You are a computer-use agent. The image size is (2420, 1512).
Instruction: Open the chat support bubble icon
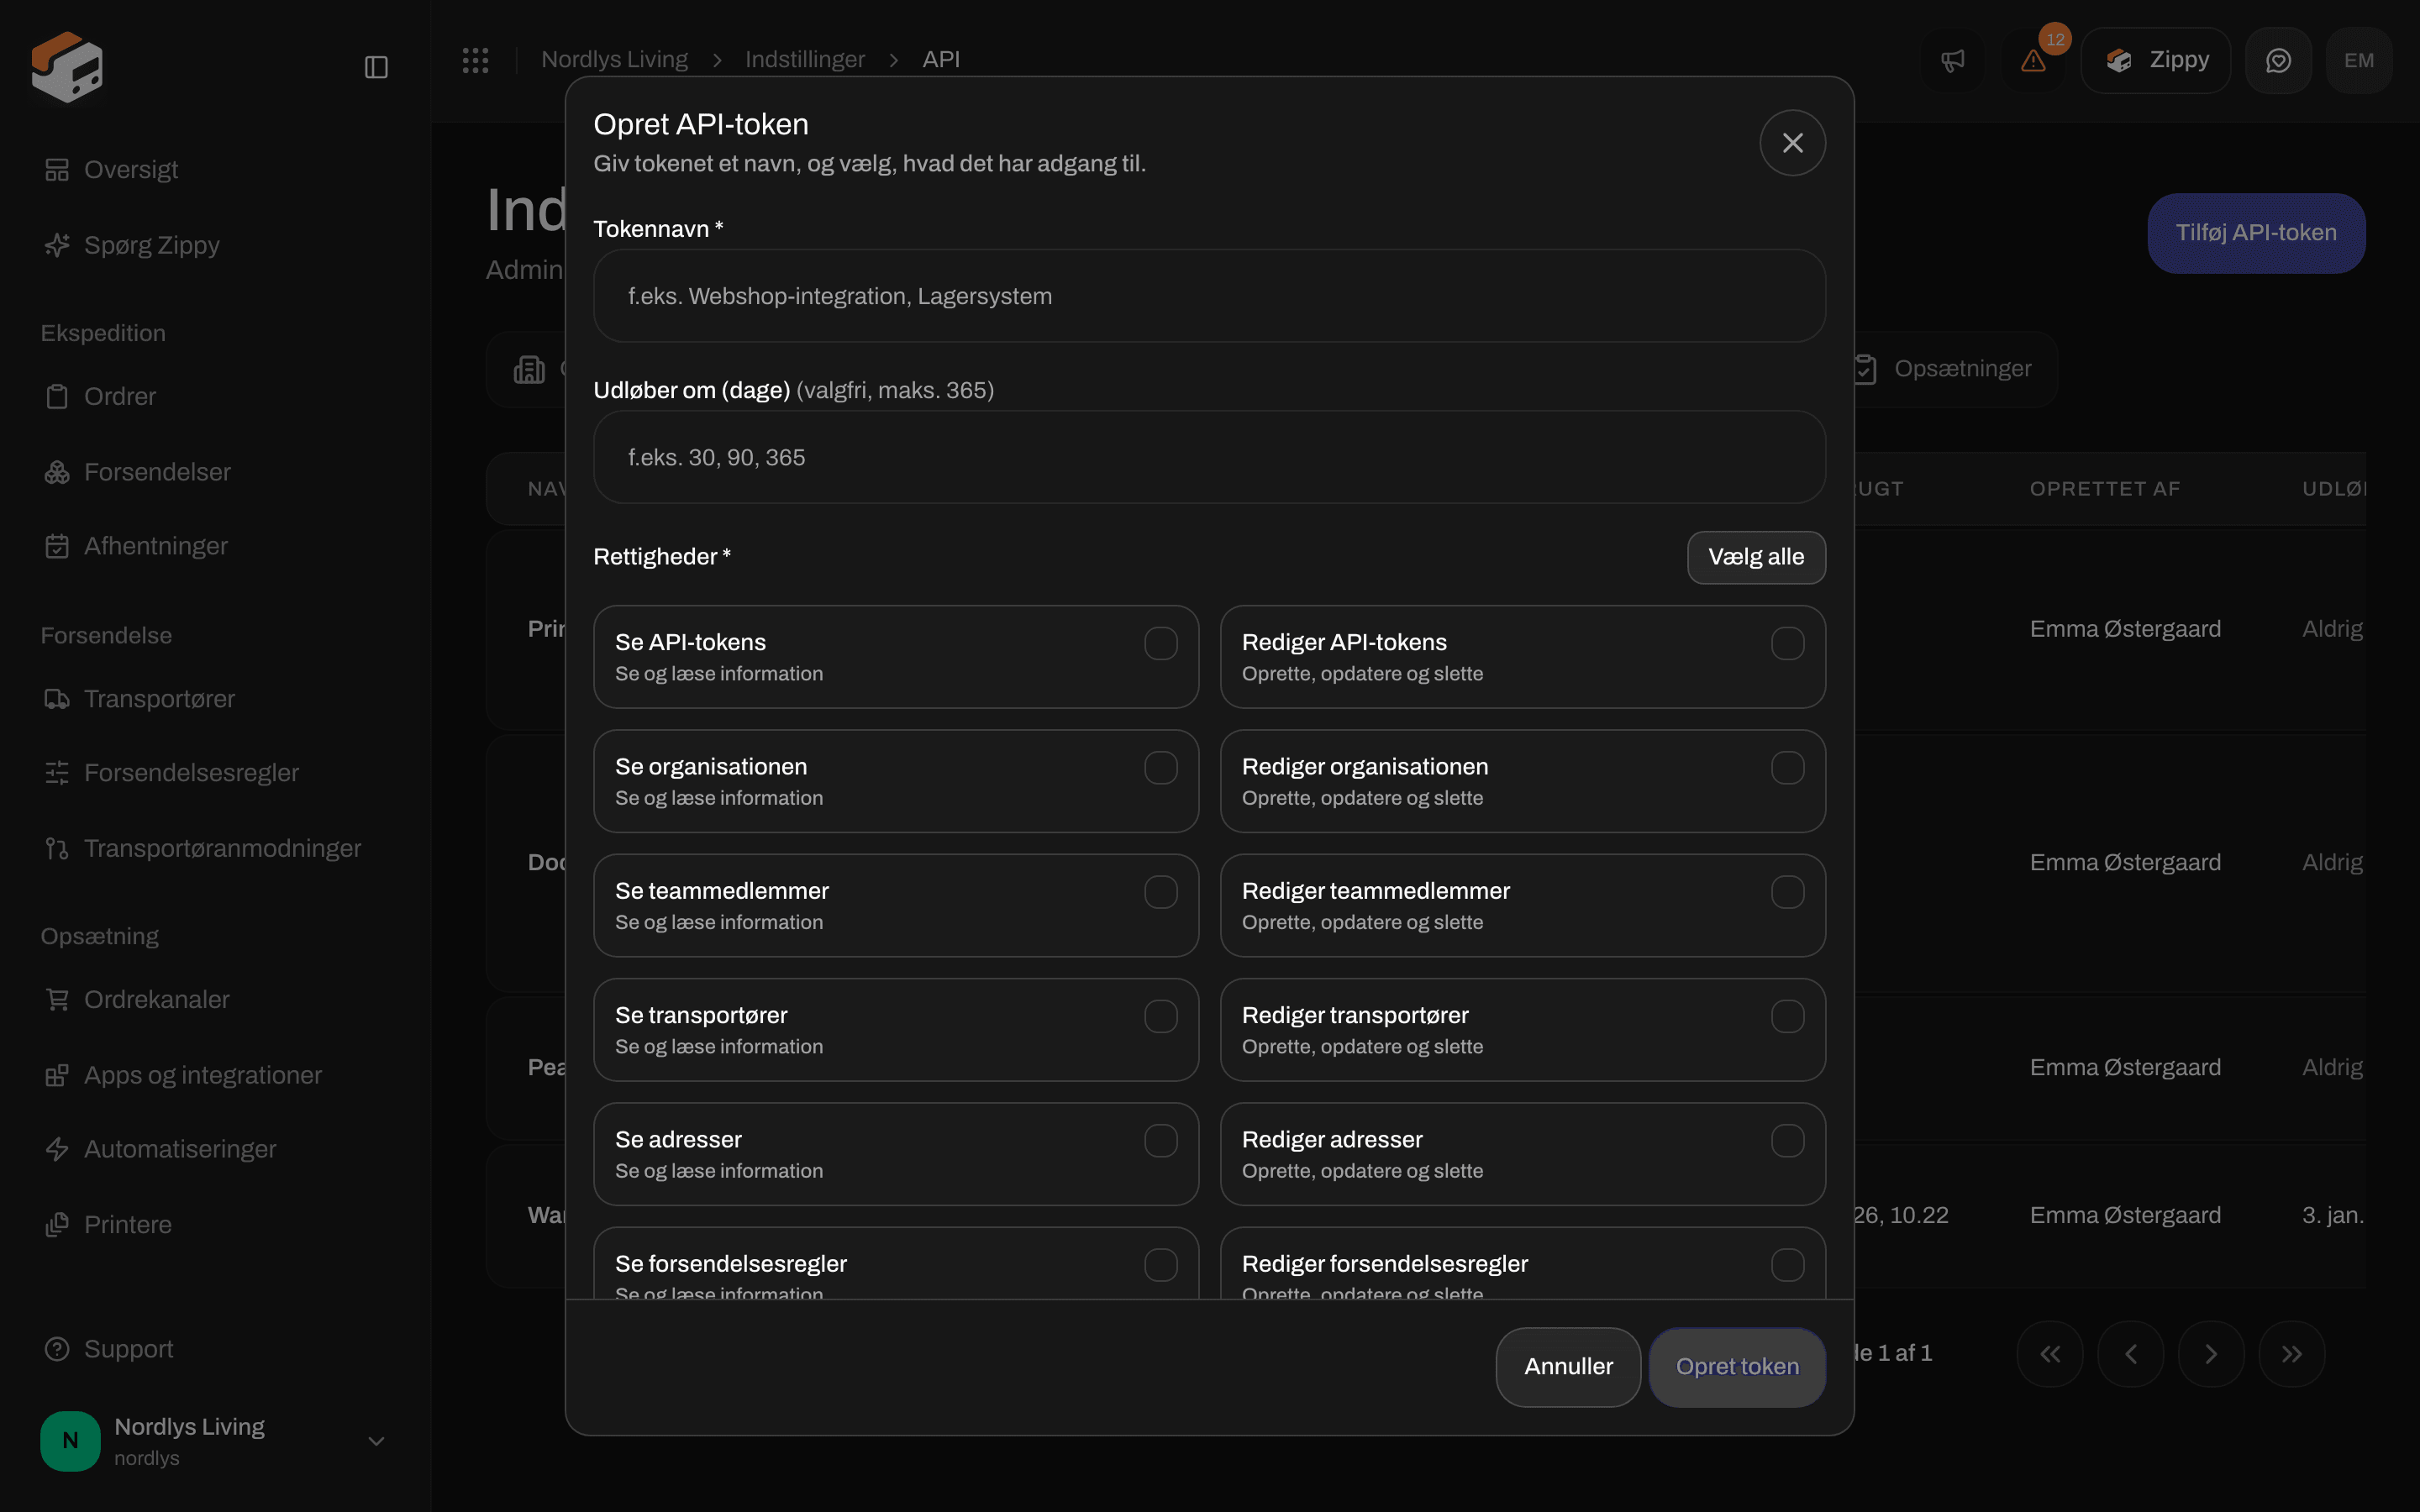pos(2278,61)
